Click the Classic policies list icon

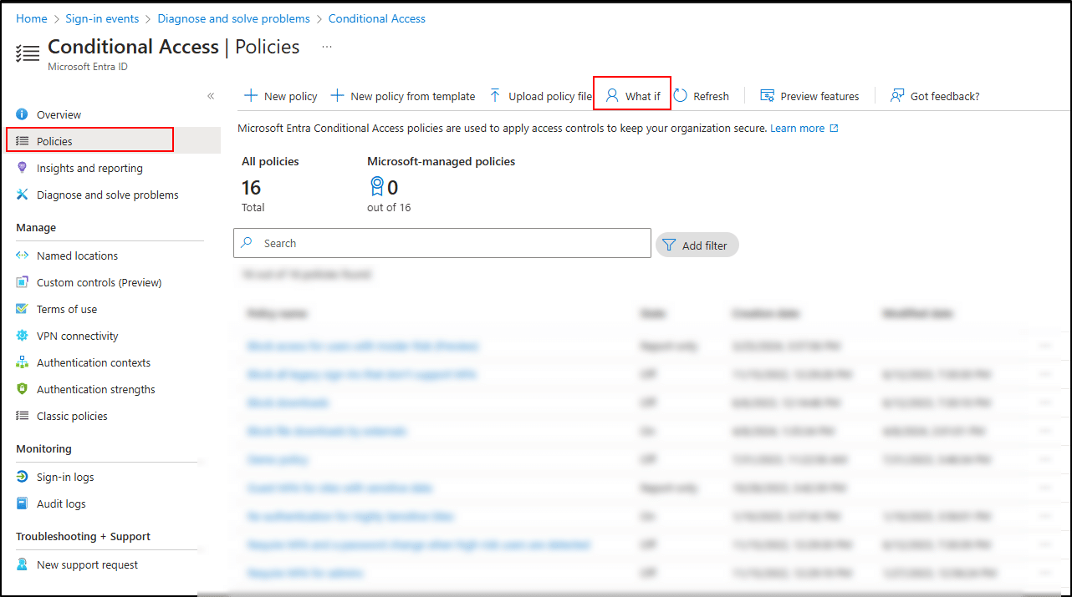click(22, 416)
